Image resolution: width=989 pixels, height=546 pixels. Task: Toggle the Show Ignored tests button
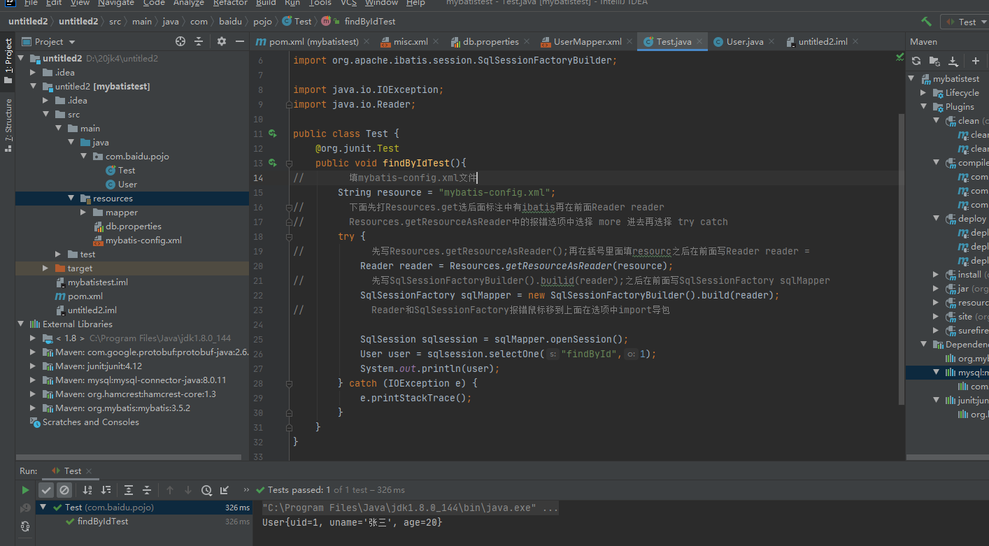[x=64, y=490]
